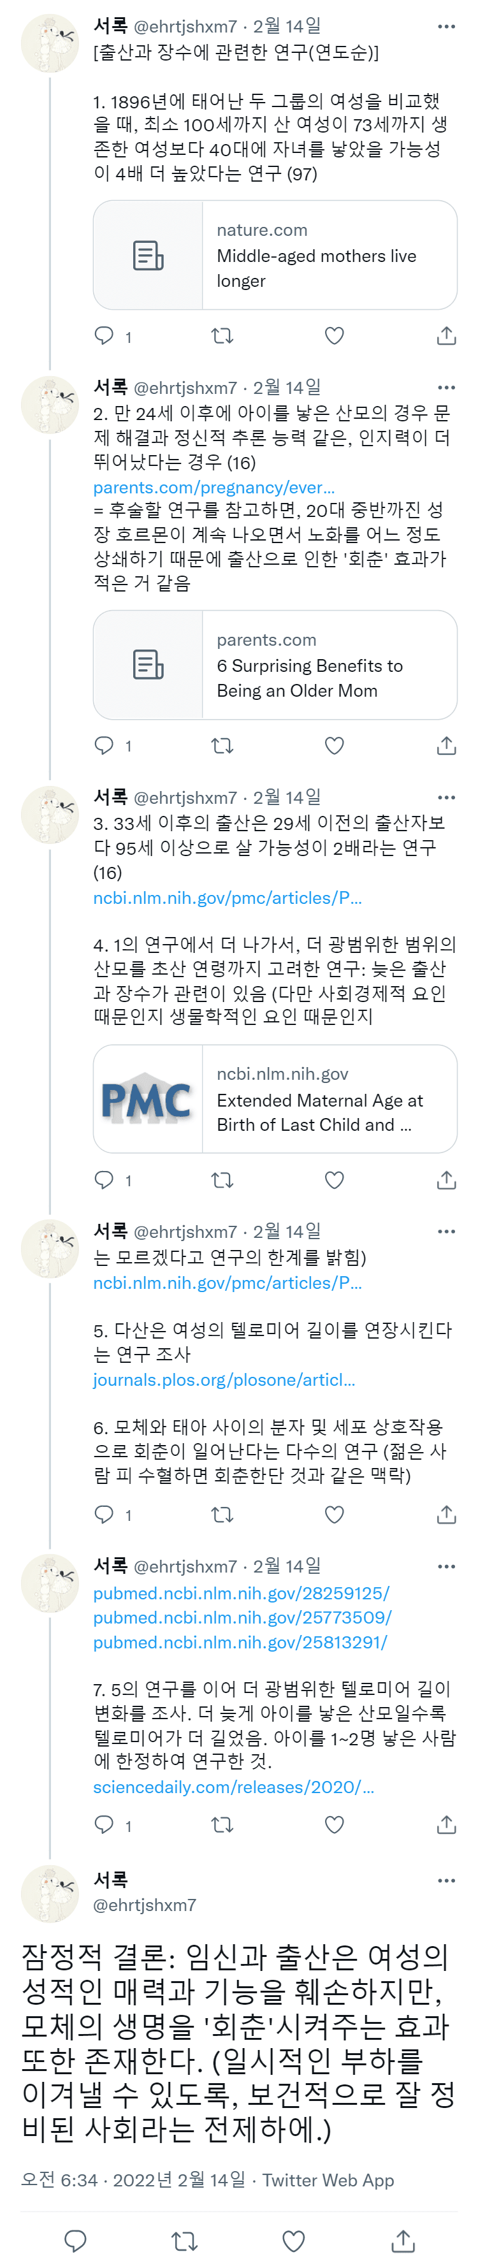This screenshot has height=2268, width=478.
Task: Open the profile avatar of the final tweet
Action: [49, 1893]
